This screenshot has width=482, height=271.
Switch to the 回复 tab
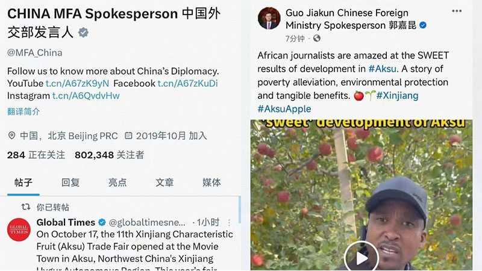tap(70, 182)
